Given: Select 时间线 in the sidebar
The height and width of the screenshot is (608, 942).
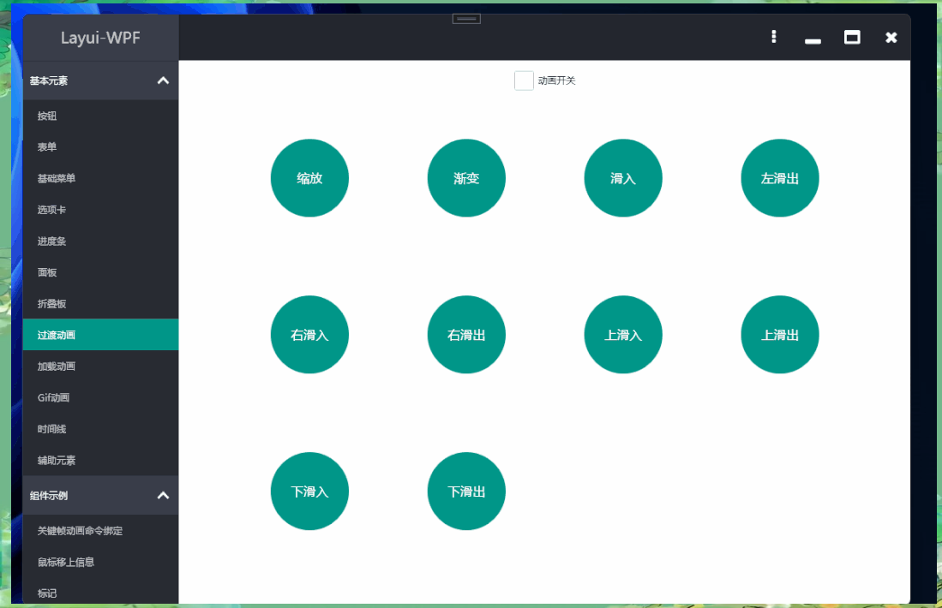Looking at the screenshot, I should pyautogui.click(x=101, y=429).
